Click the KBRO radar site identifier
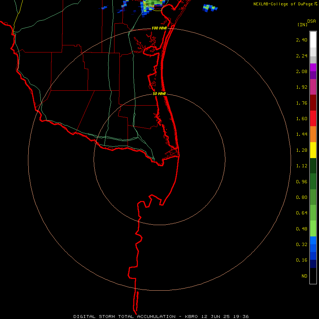Viewport: 319px width, 319px height. click(x=191, y=317)
